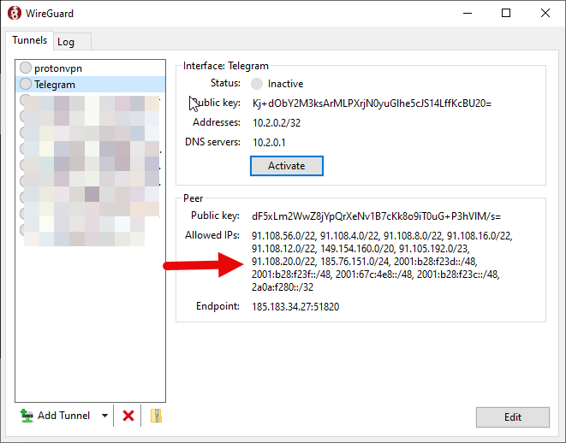Click the grey inactive status indicator
566x443 pixels.
[257, 84]
